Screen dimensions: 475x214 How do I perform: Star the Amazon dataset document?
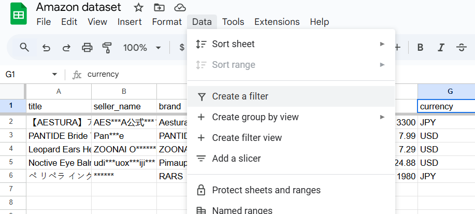pyautogui.click(x=138, y=8)
